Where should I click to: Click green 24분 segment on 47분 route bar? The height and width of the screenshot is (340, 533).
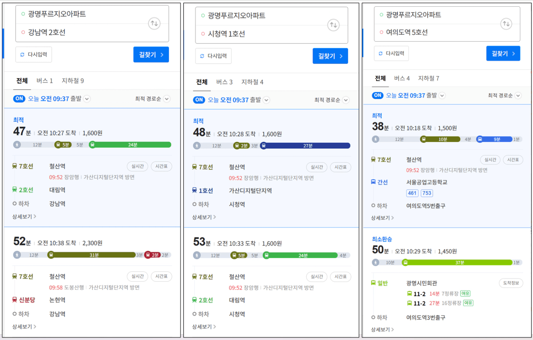pyautogui.click(x=131, y=145)
